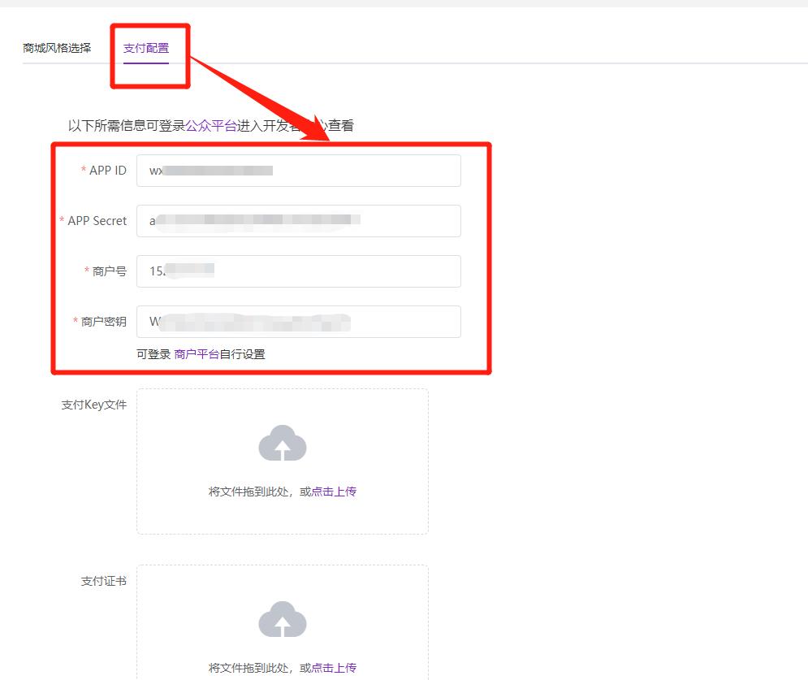The width and height of the screenshot is (808, 680).
Task: Focus the 商户密钥 input field
Action: (x=298, y=322)
